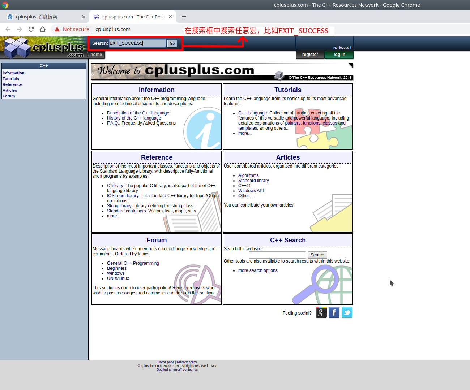The height and width of the screenshot is (390, 470).
Task: Open History of the C++ language
Action: pyautogui.click(x=134, y=118)
